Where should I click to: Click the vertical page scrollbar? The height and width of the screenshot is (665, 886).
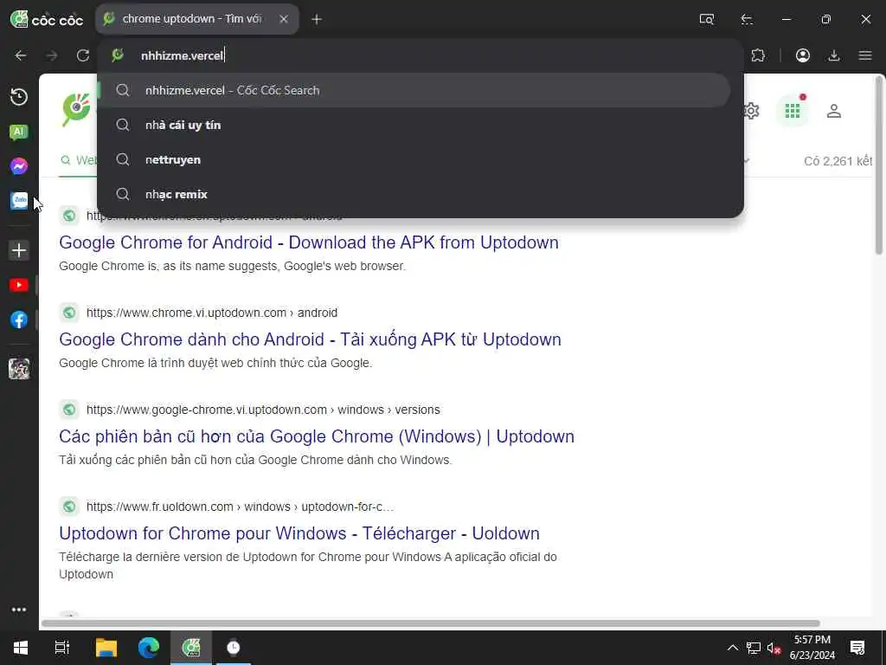(x=879, y=165)
